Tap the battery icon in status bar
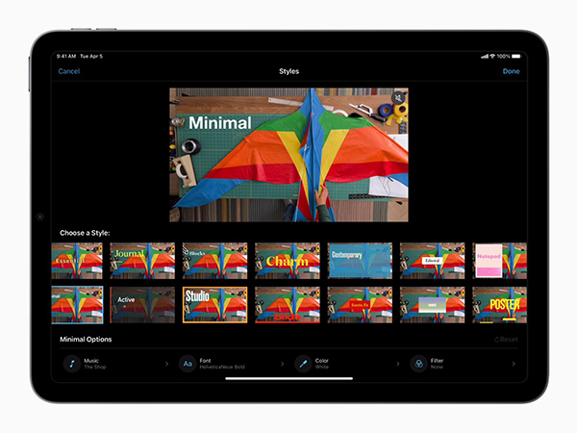 pos(516,57)
